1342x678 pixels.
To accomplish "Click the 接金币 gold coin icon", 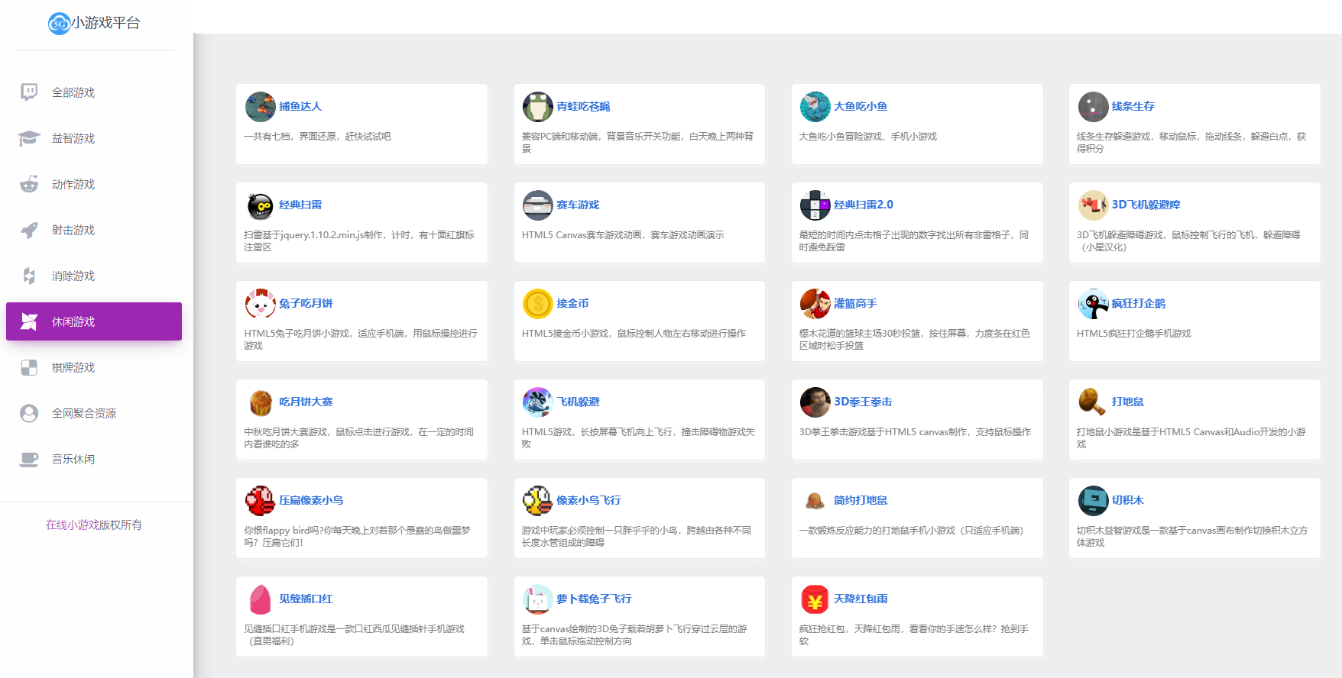I will [x=537, y=304].
